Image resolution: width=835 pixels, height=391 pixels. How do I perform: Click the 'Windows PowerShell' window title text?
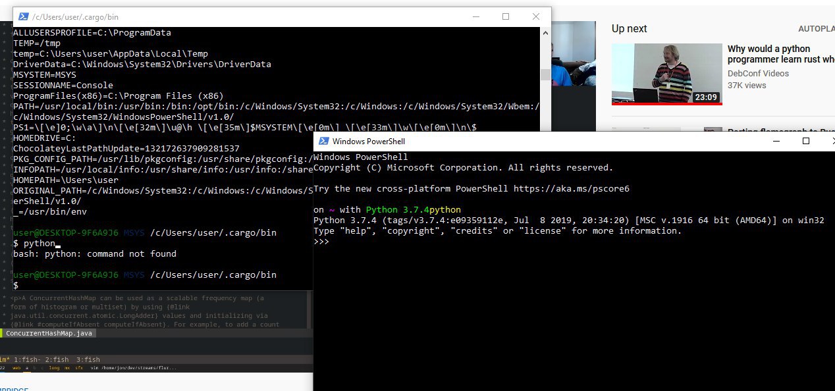369,142
